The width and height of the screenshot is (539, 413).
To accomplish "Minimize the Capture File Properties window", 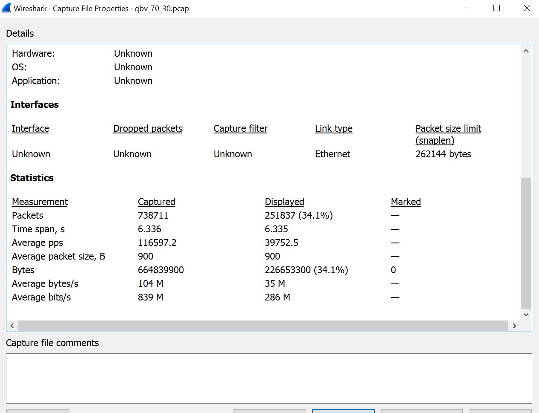I will 467,8.
